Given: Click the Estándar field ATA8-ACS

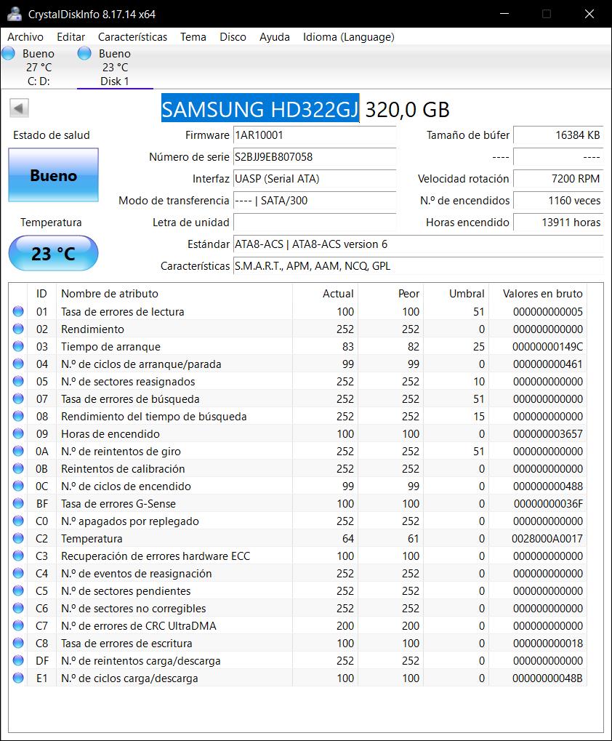Looking at the screenshot, I should [419, 244].
